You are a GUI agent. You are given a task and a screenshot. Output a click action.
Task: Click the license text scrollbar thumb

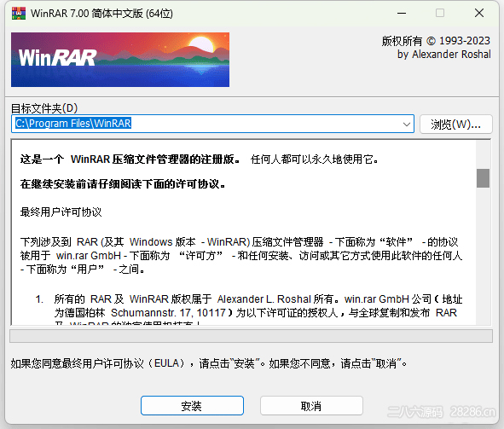coord(483,178)
